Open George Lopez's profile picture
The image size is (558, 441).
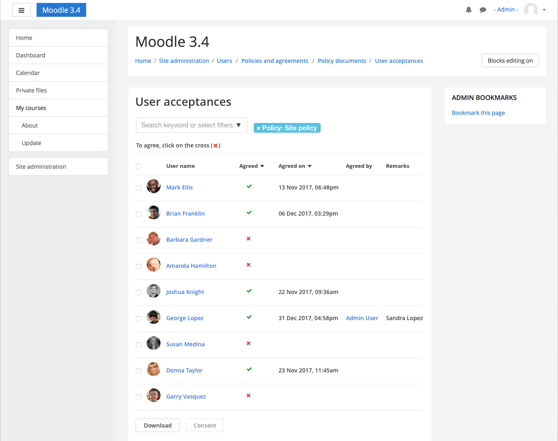click(x=154, y=317)
